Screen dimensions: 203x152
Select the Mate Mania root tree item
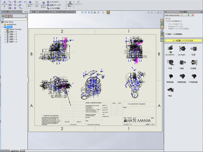click(x=7, y=22)
